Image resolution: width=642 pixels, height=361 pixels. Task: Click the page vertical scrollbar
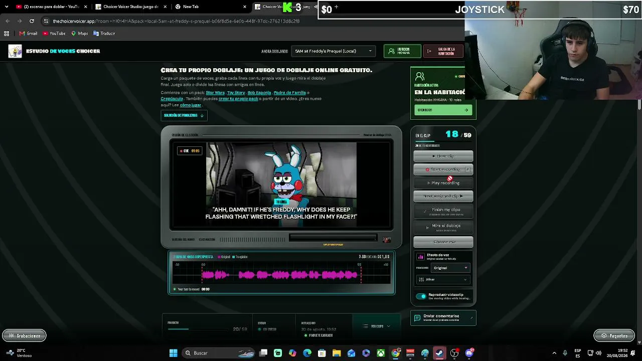tap(639, 104)
